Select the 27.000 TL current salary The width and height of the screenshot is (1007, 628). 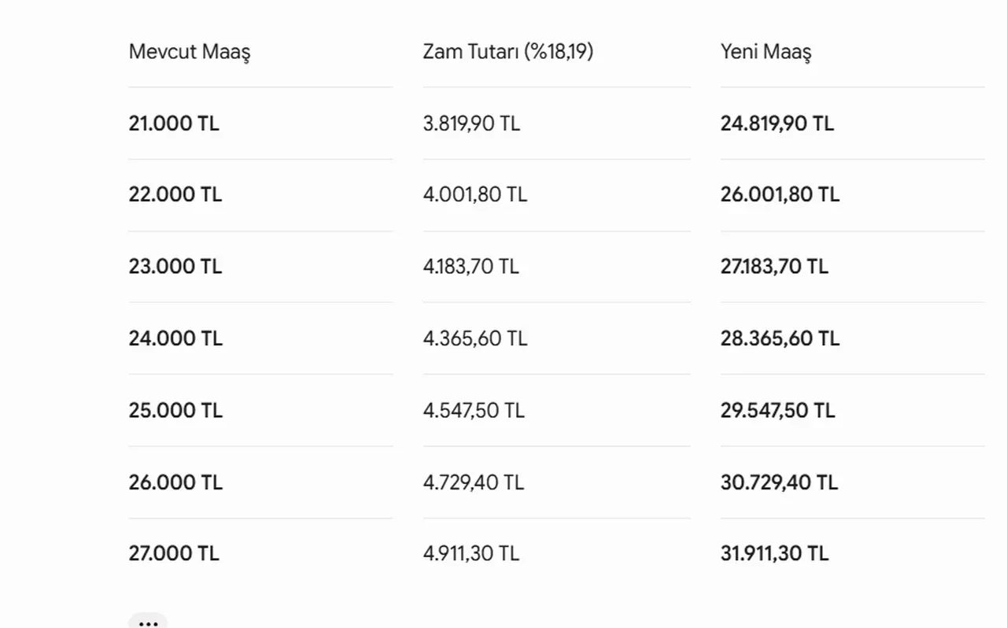[174, 554]
